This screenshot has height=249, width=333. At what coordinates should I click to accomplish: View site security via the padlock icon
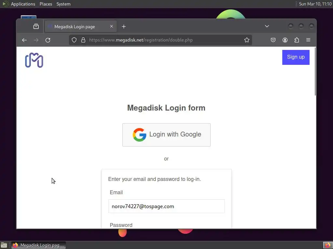pyautogui.click(x=83, y=40)
